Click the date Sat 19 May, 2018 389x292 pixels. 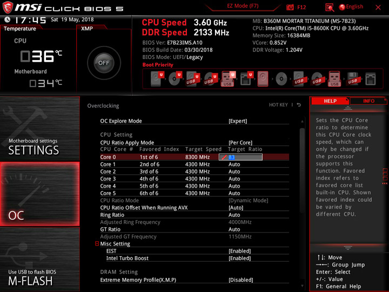tap(72, 19)
